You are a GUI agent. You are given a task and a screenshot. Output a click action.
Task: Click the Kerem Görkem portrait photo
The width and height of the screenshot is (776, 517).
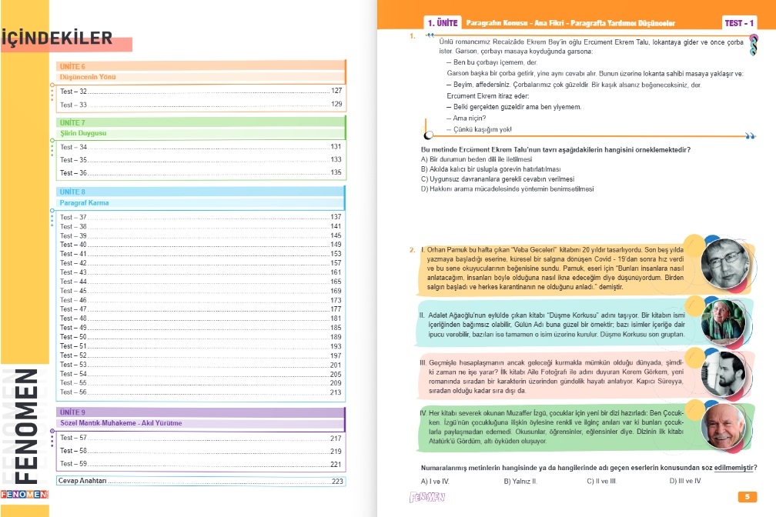click(x=723, y=375)
